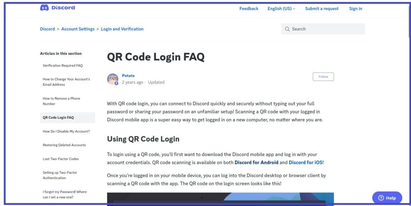This screenshot has width=411, height=206.
Task: Click the Using QR Code Login heading
Action: (x=143, y=139)
